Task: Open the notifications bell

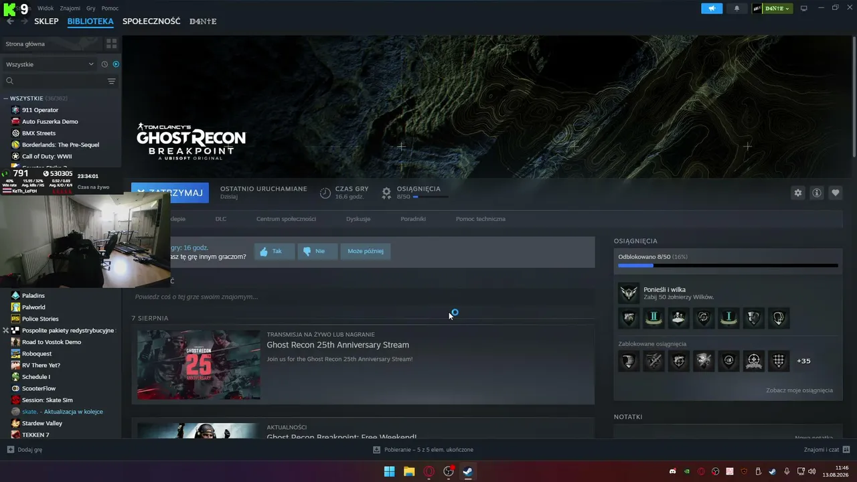Action: (x=737, y=8)
